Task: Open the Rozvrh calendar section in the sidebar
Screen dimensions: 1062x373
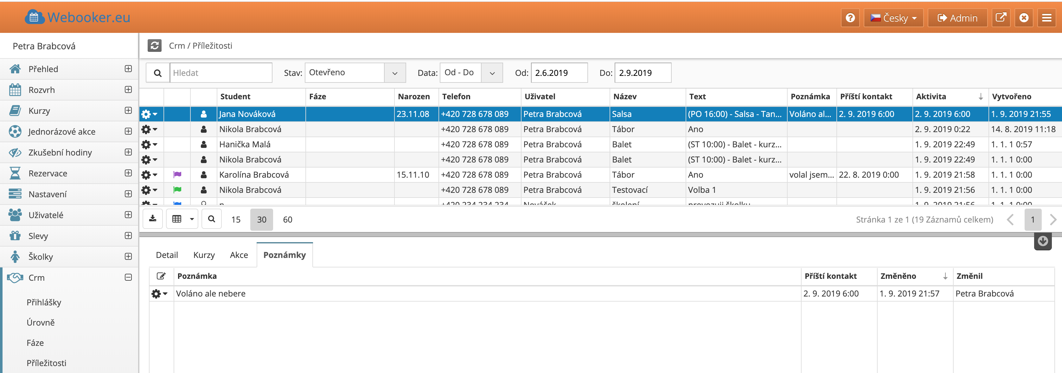Action: click(41, 90)
